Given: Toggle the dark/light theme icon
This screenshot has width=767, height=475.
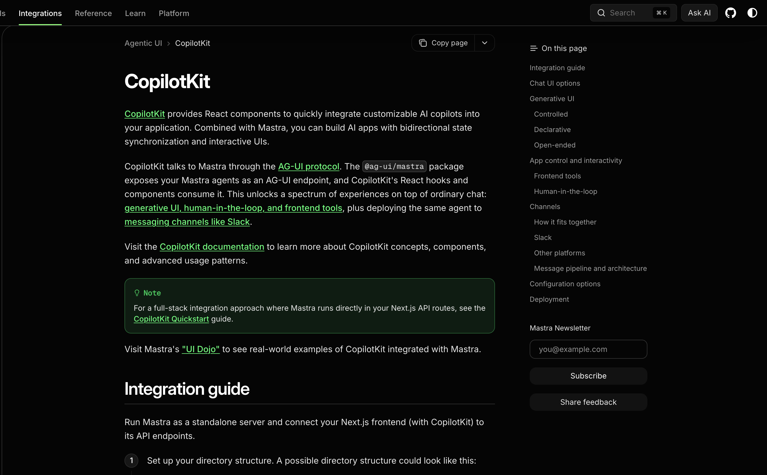Looking at the screenshot, I should (x=752, y=13).
